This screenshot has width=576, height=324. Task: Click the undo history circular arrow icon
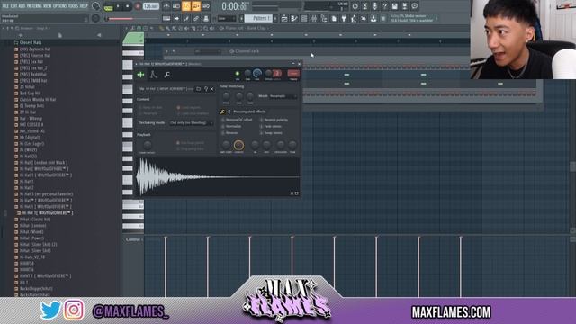355,6
